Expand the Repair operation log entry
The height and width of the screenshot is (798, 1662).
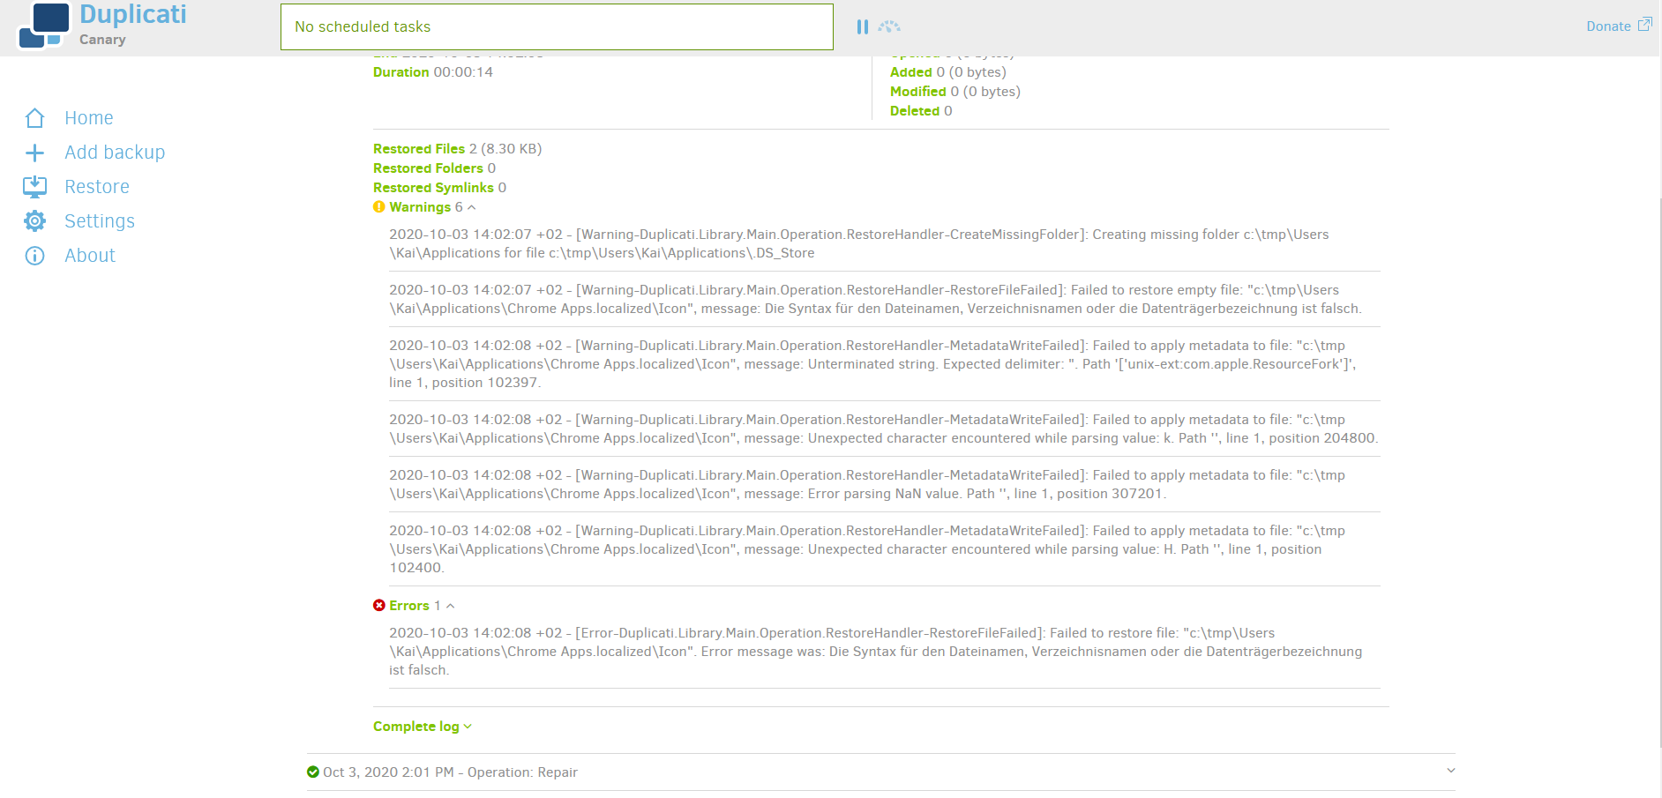coord(1449,770)
